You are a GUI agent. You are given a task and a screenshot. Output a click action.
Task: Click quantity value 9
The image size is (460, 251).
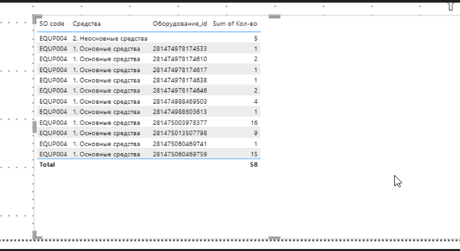point(256,133)
